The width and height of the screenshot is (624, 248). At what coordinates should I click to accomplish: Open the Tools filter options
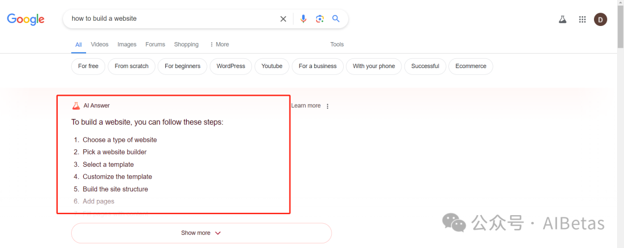(x=337, y=44)
